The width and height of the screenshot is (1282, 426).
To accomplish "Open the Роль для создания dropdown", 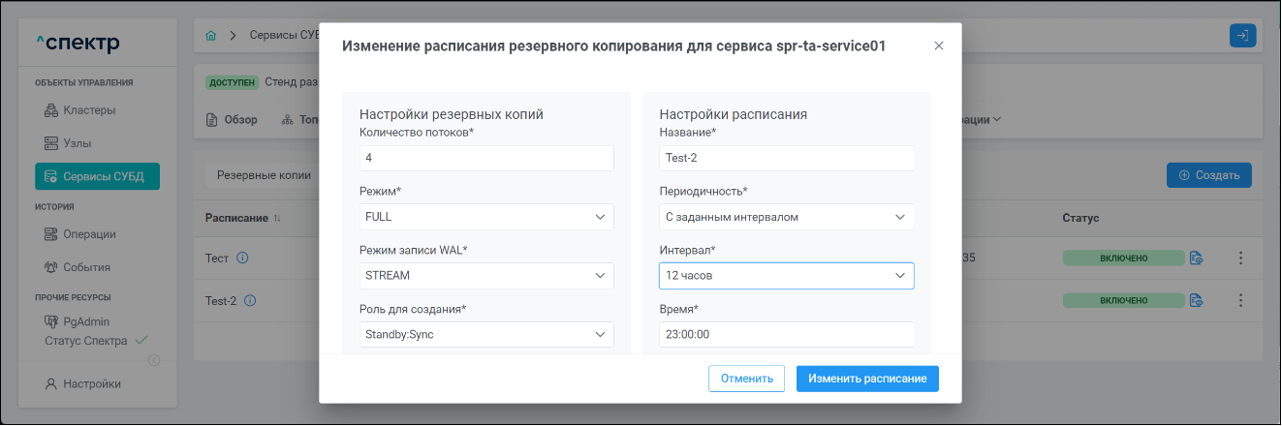I will [485, 335].
